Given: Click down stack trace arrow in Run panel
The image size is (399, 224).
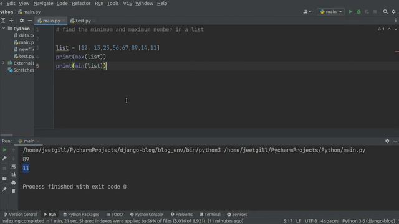Looking at the screenshot, I should pyautogui.click(x=14, y=158).
